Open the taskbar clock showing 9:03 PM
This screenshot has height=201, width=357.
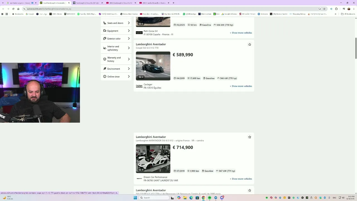[350, 198]
